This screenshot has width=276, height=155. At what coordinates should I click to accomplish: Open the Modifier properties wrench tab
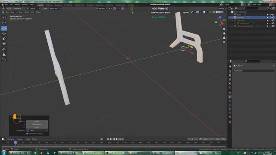230,96
